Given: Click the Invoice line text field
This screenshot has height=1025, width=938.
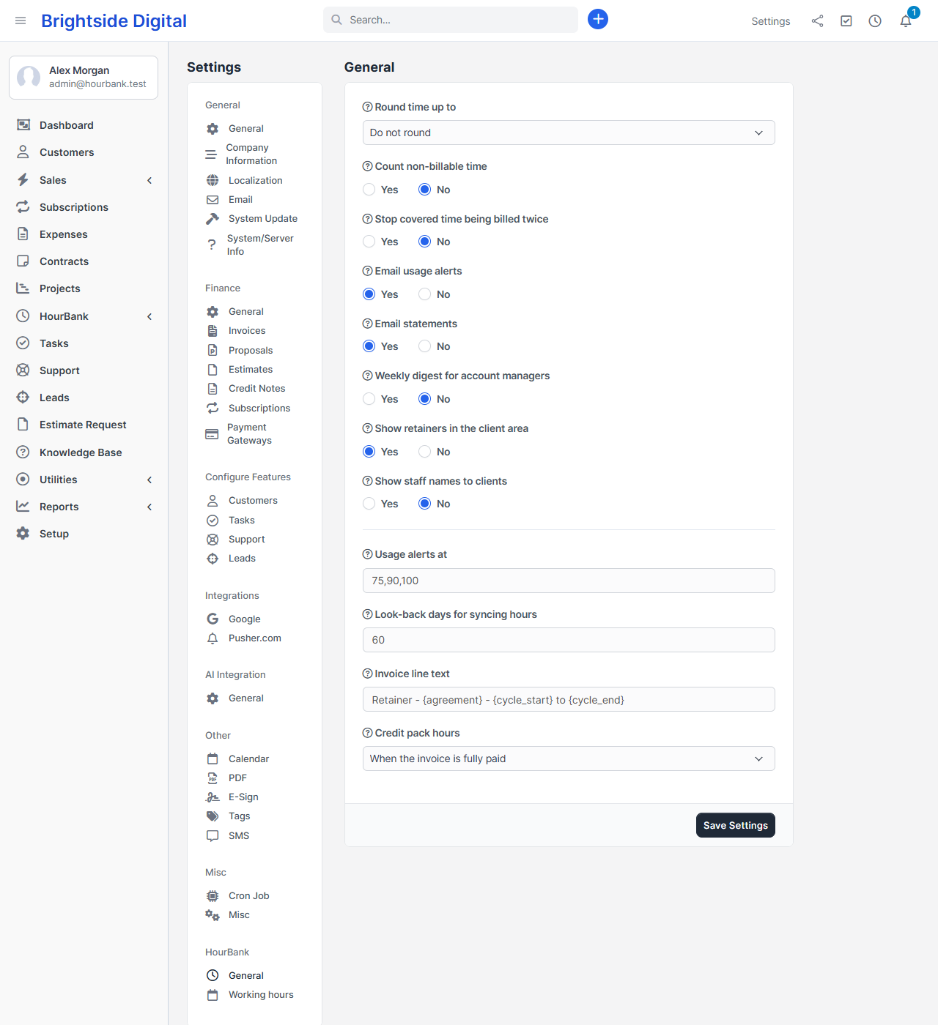Looking at the screenshot, I should [x=569, y=699].
